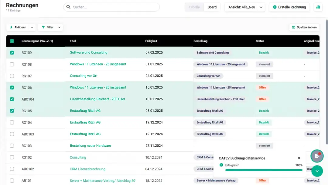Click the columns icon in Spalten ändern
The image size is (328, 185).
293,27
